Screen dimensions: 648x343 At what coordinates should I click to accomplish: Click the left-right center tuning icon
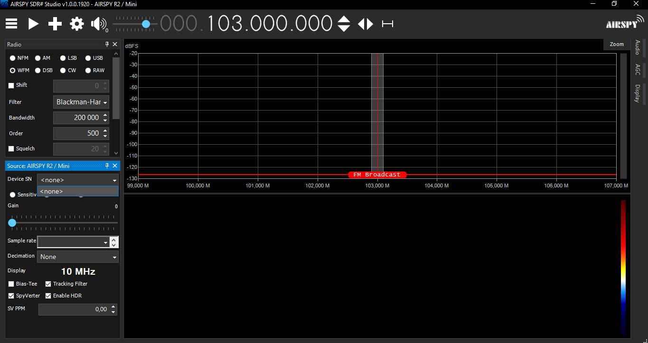tap(366, 24)
